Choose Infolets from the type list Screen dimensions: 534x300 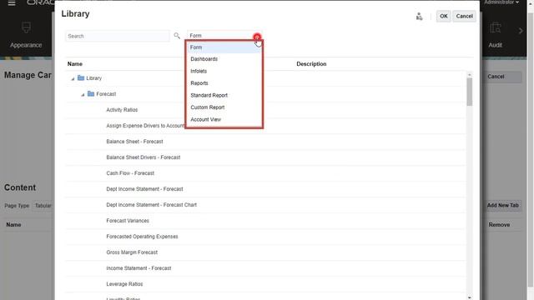[x=224, y=71]
